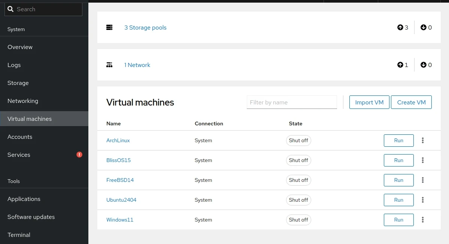Viewport: 449px width, 244px height.
Task: Click the storage pools disk icon
Action: pyautogui.click(x=109, y=27)
